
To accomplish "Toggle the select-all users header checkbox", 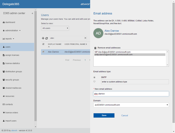I will pyautogui.click(x=43, y=44).
